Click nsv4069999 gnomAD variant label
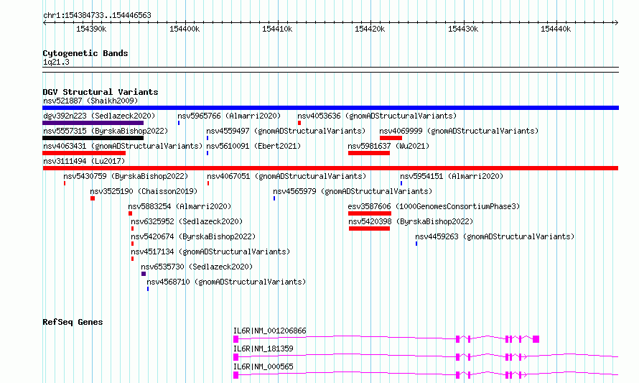The height and width of the screenshot is (383, 639). (459, 131)
